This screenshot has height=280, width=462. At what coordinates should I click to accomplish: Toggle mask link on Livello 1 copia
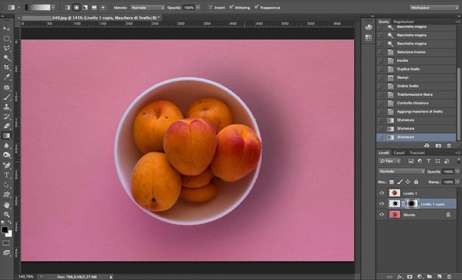click(403, 204)
